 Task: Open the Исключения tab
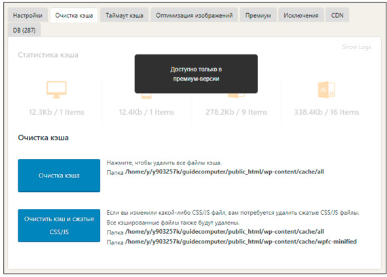tap(301, 15)
